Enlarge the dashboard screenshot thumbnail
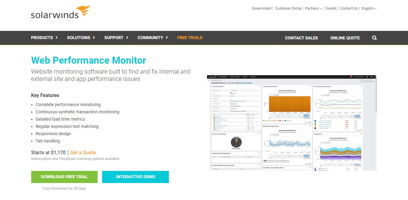Image resolution: width=408 pixels, height=200 pixels. [292, 123]
